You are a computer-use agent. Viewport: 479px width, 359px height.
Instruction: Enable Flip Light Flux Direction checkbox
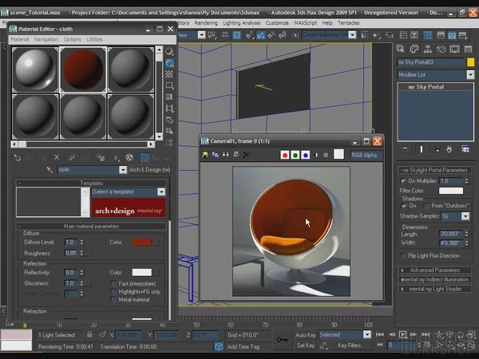[x=403, y=256]
